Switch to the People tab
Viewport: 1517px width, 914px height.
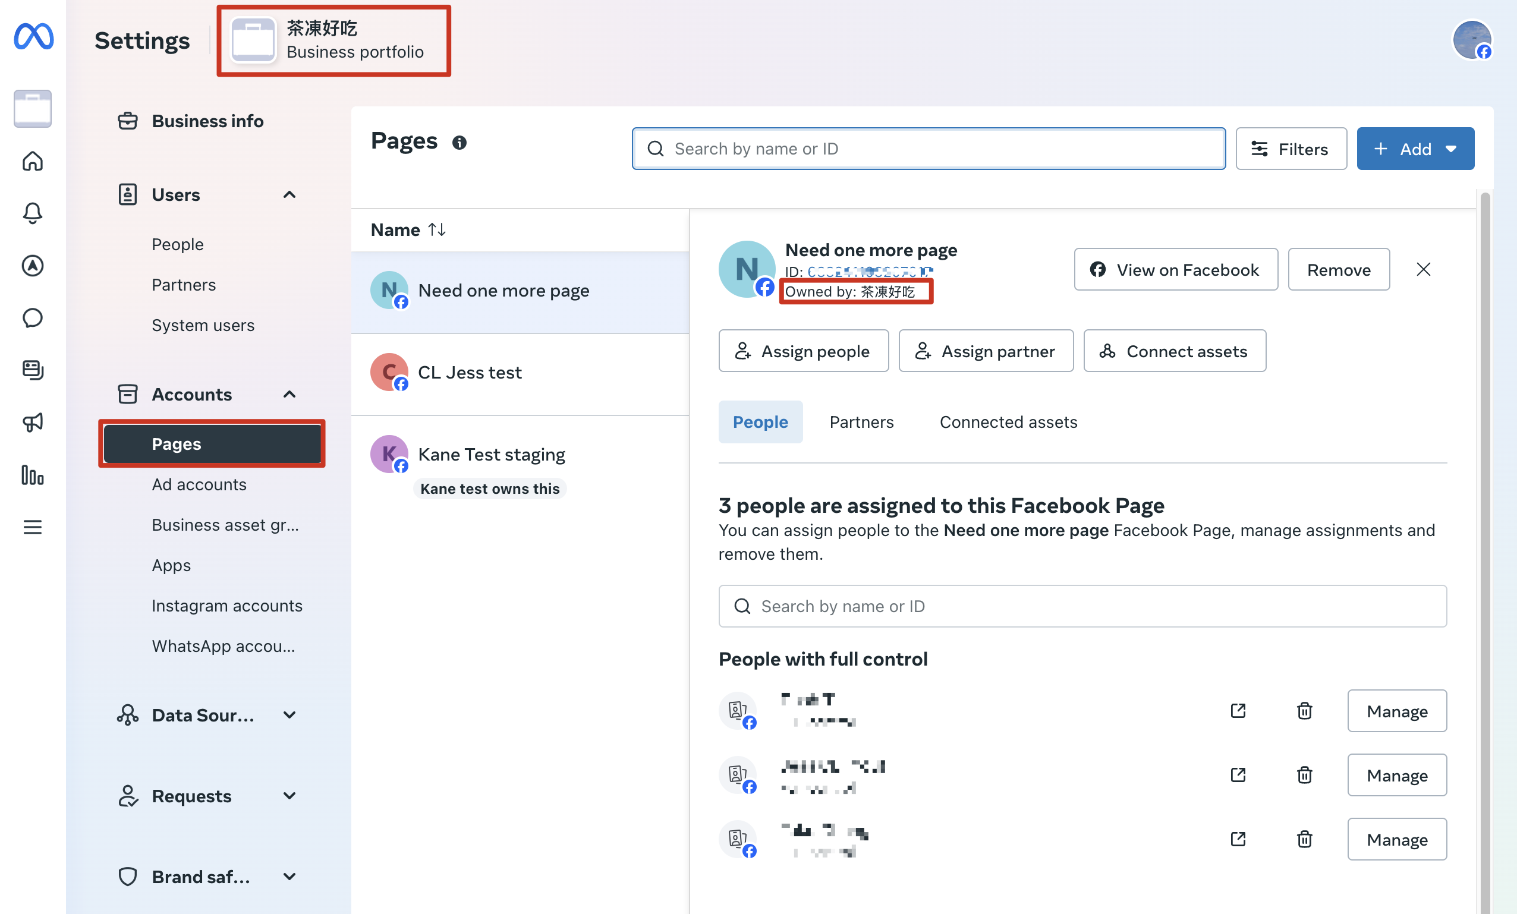(x=760, y=421)
